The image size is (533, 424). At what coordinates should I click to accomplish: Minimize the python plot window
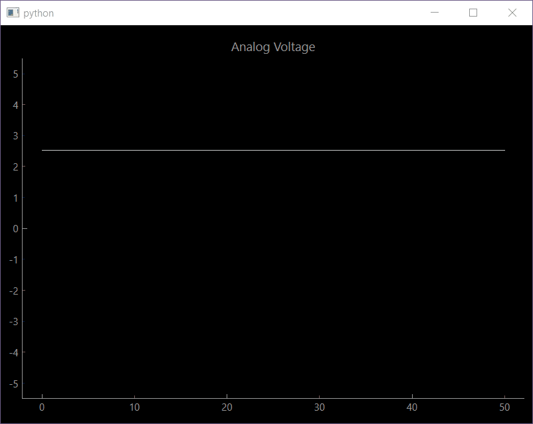pos(435,13)
